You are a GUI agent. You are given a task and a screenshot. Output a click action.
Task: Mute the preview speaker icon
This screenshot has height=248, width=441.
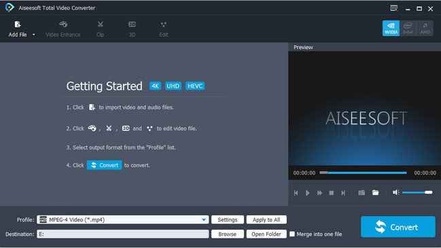(396, 192)
